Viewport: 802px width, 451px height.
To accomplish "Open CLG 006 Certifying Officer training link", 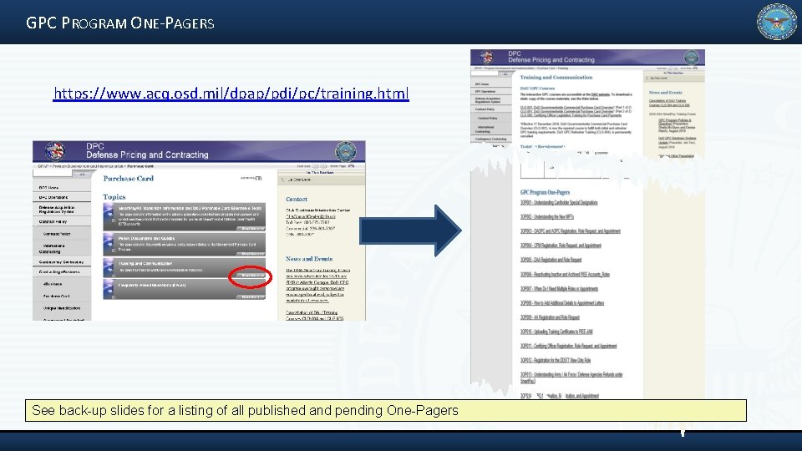I will coord(571,115).
